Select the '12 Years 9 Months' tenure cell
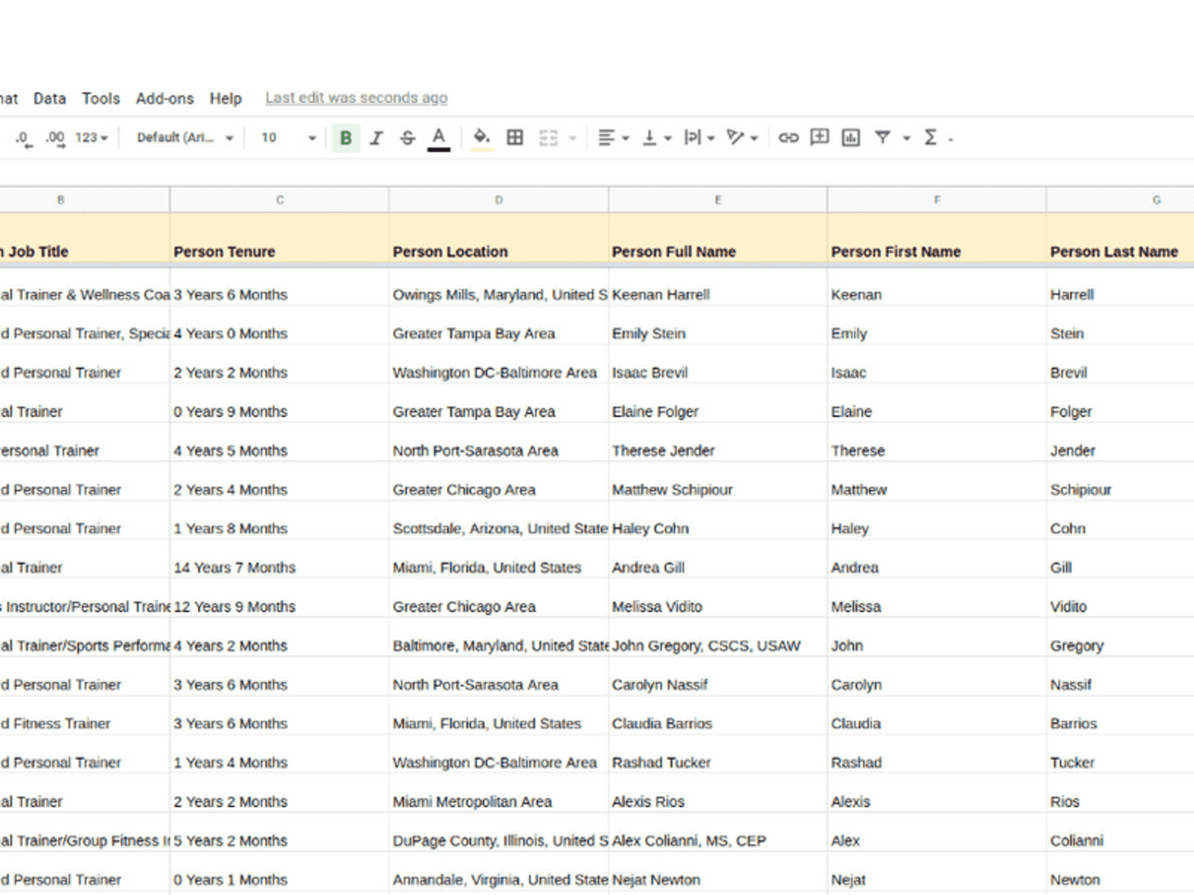Screen dimensions: 1194x895 coord(279,599)
